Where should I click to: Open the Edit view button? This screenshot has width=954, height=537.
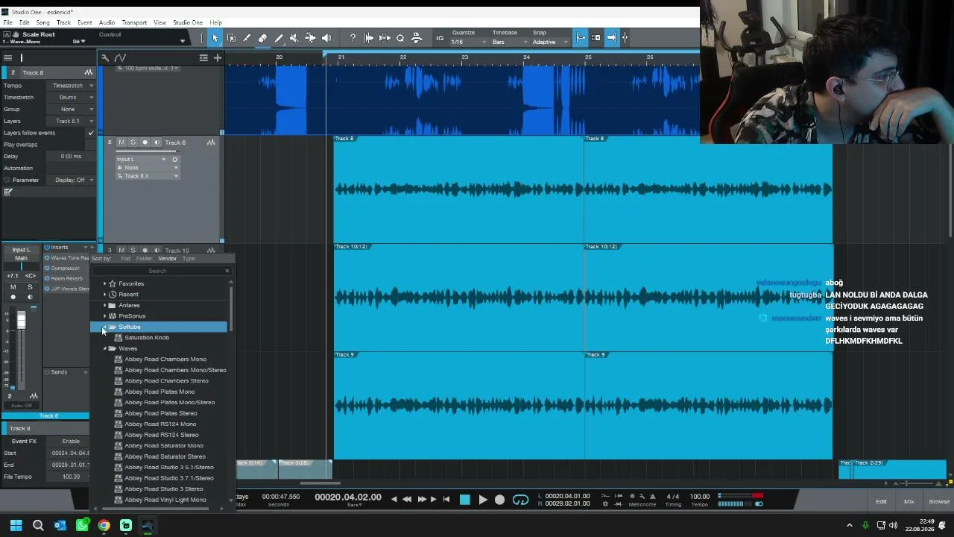(x=881, y=501)
